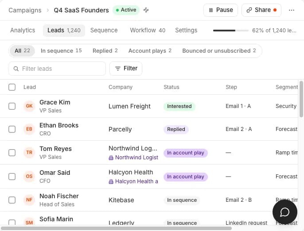Click the GK avatar for Grace Kim
Image resolution: width=304 pixels, height=231 pixels.
point(29,106)
